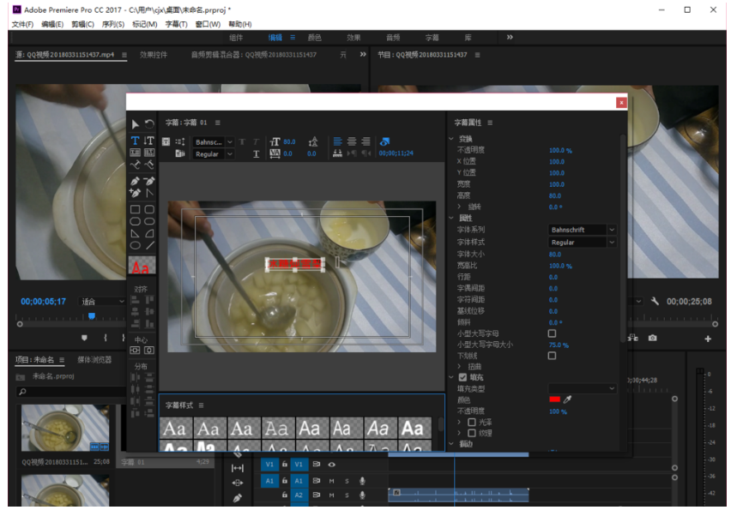Select the horizontal Type tool in title tools
The width and height of the screenshot is (731, 510).
click(135, 141)
